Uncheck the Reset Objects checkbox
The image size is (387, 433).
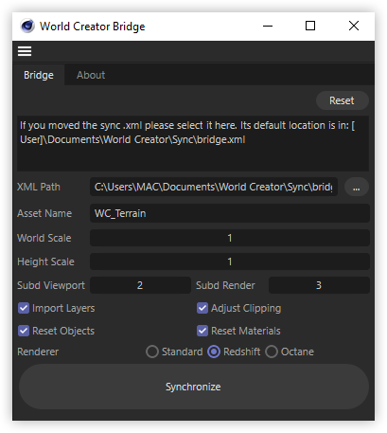[x=24, y=331]
